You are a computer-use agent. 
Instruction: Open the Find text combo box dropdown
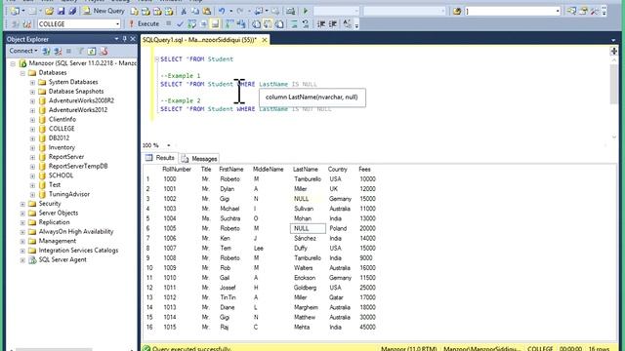(x=558, y=11)
